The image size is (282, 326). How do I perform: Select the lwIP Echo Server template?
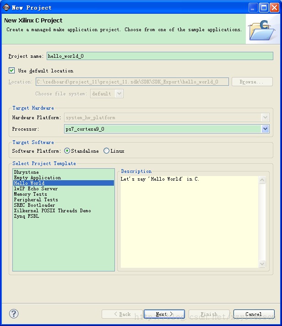coord(63,188)
